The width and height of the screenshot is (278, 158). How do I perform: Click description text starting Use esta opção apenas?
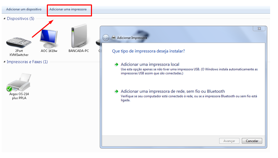189,71
